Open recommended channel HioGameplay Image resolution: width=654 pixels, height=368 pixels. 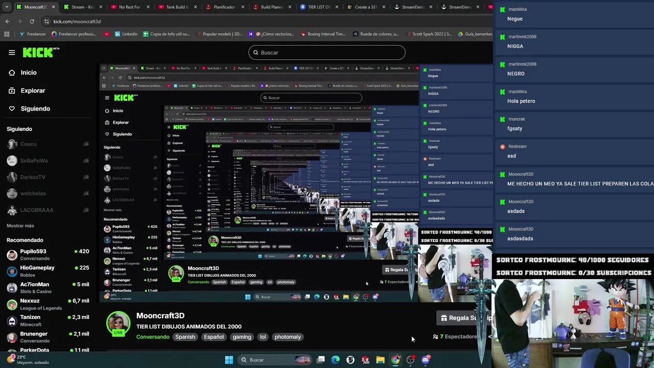tap(48, 271)
